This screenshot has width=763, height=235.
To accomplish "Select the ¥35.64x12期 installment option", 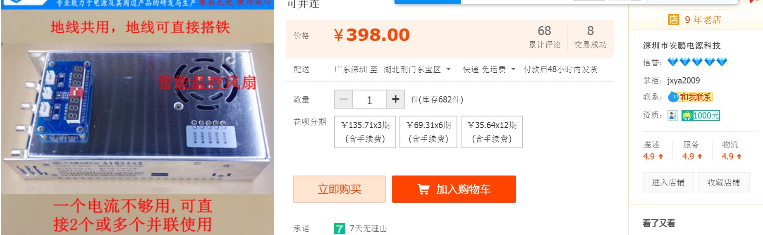I will click(x=492, y=132).
